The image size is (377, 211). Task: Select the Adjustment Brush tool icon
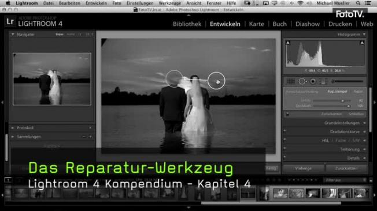click(x=347, y=81)
